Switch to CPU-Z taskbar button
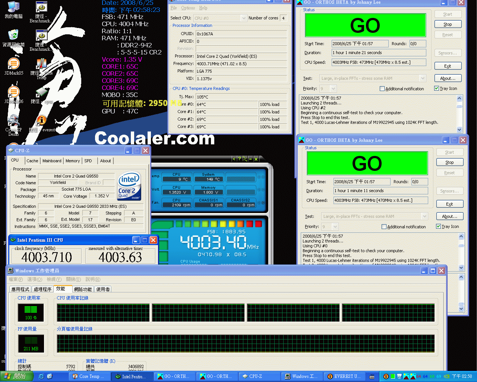This screenshot has width=477, height=382. 259,376
